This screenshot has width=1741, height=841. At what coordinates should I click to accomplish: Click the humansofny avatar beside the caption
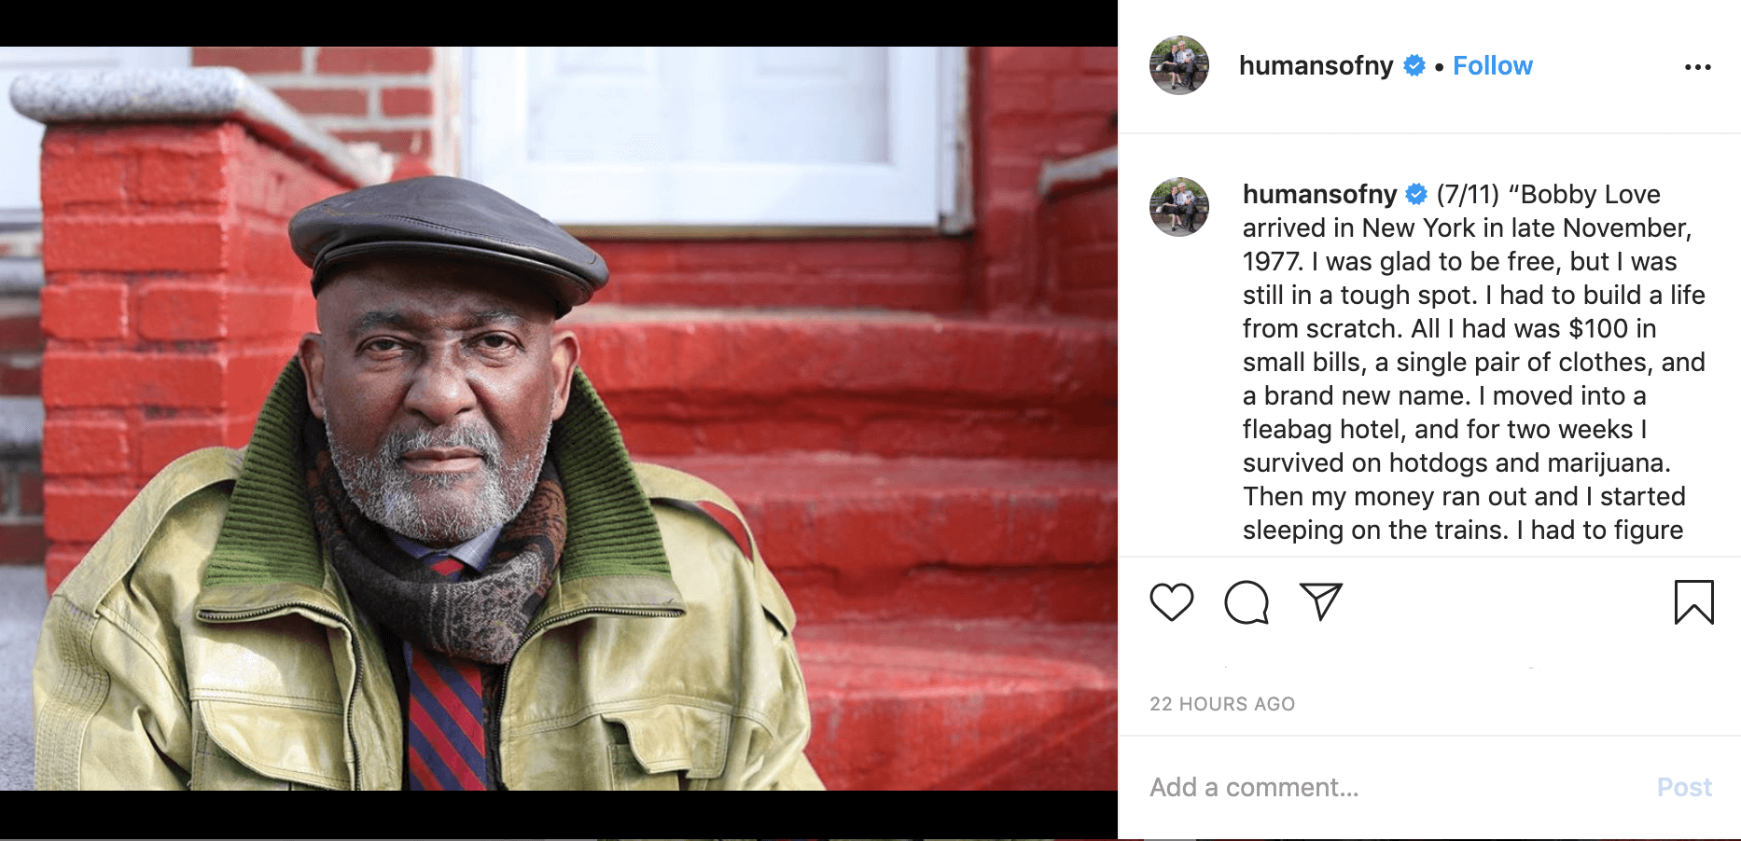click(x=1179, y=207)
